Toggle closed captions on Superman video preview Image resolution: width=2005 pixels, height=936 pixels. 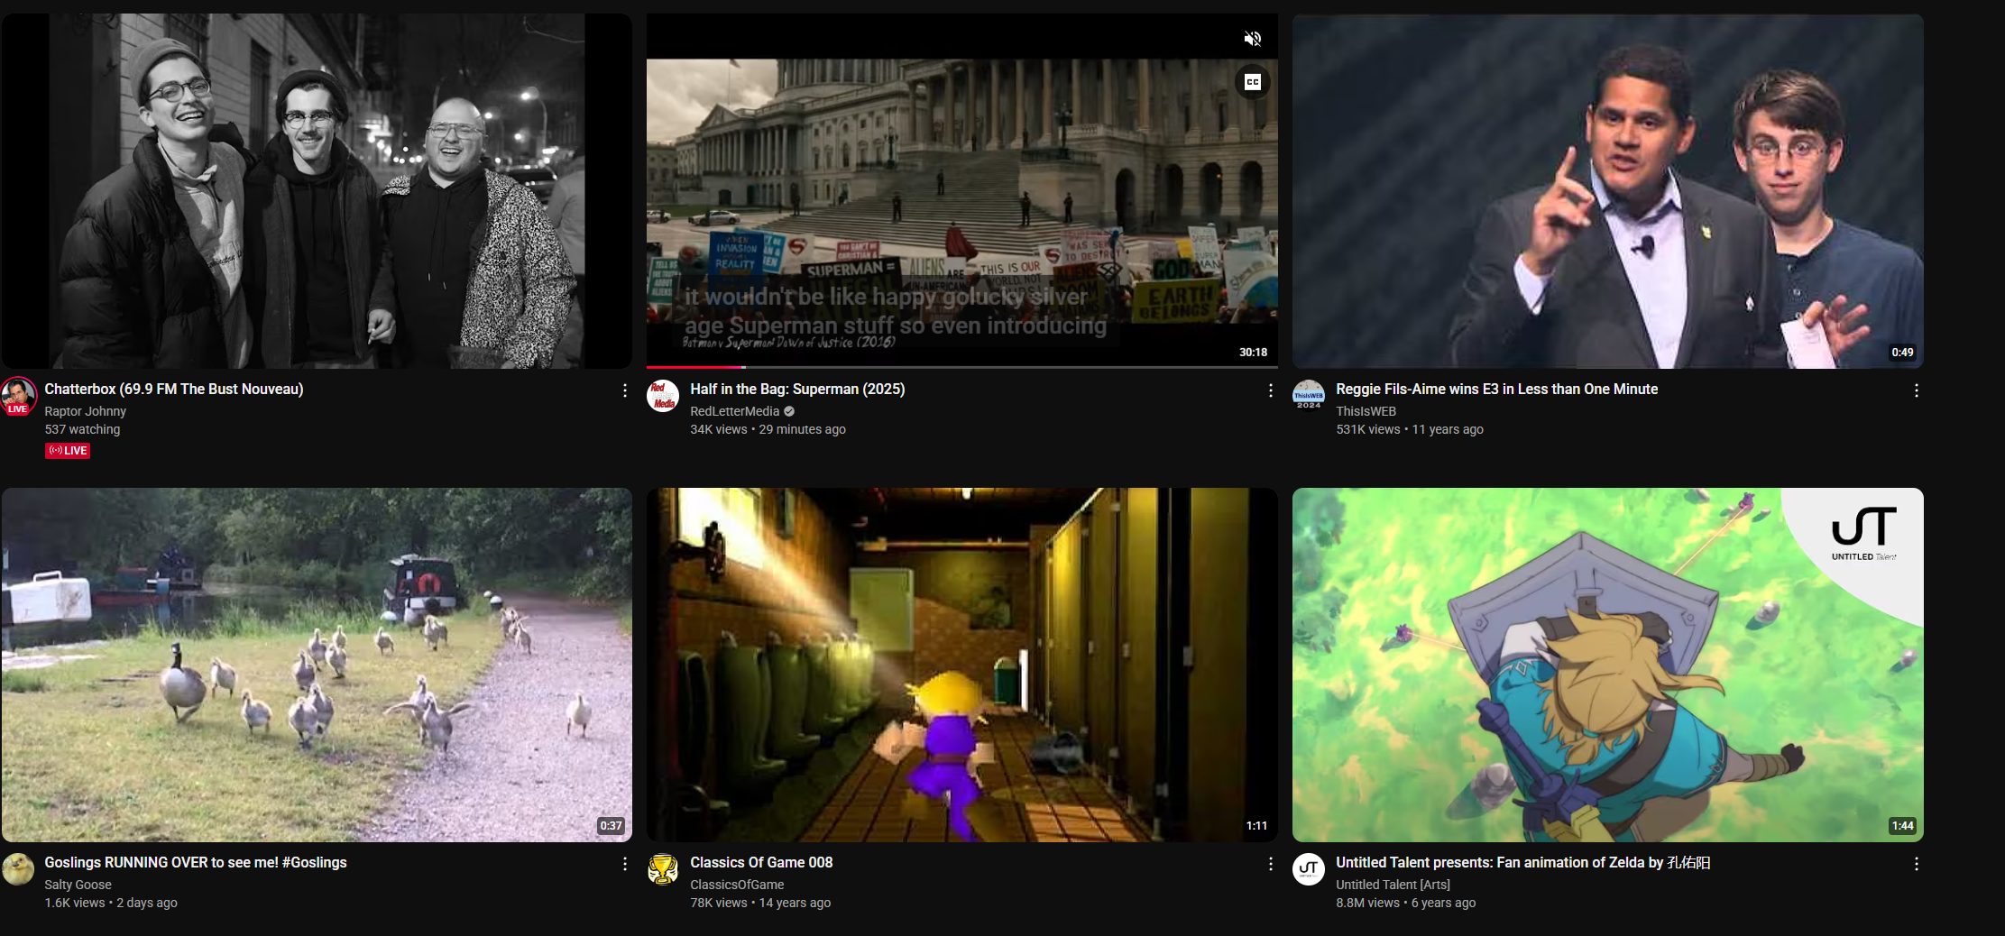[x=1252, y=82]
